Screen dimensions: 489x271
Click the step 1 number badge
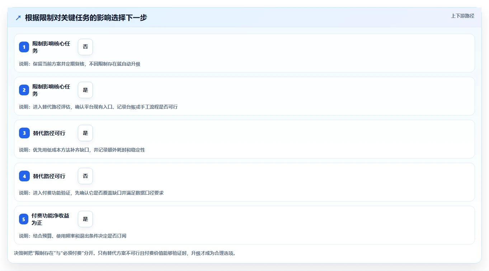pyautogui.click(x=24, y=47)
